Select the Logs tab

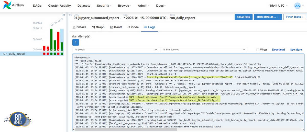[x=150, y=27]
